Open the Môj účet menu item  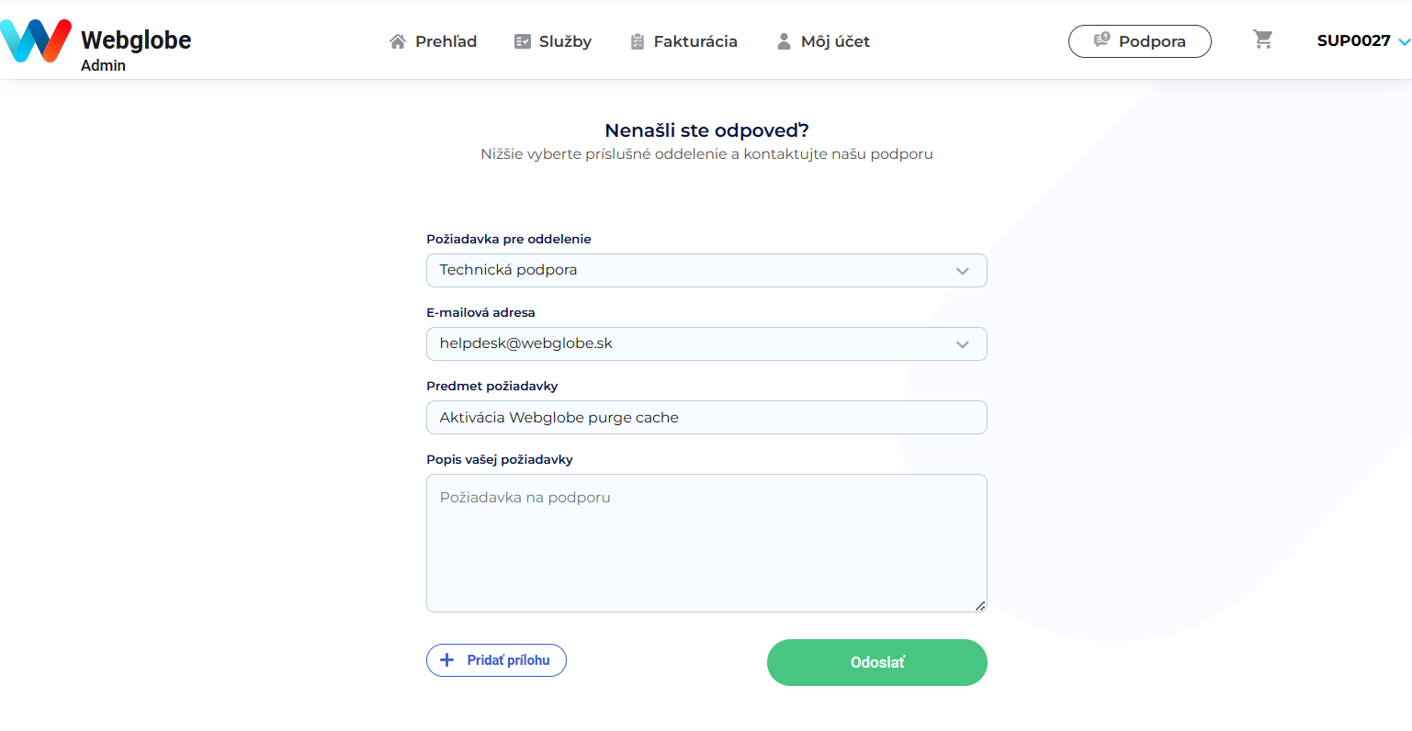point(823,41)
